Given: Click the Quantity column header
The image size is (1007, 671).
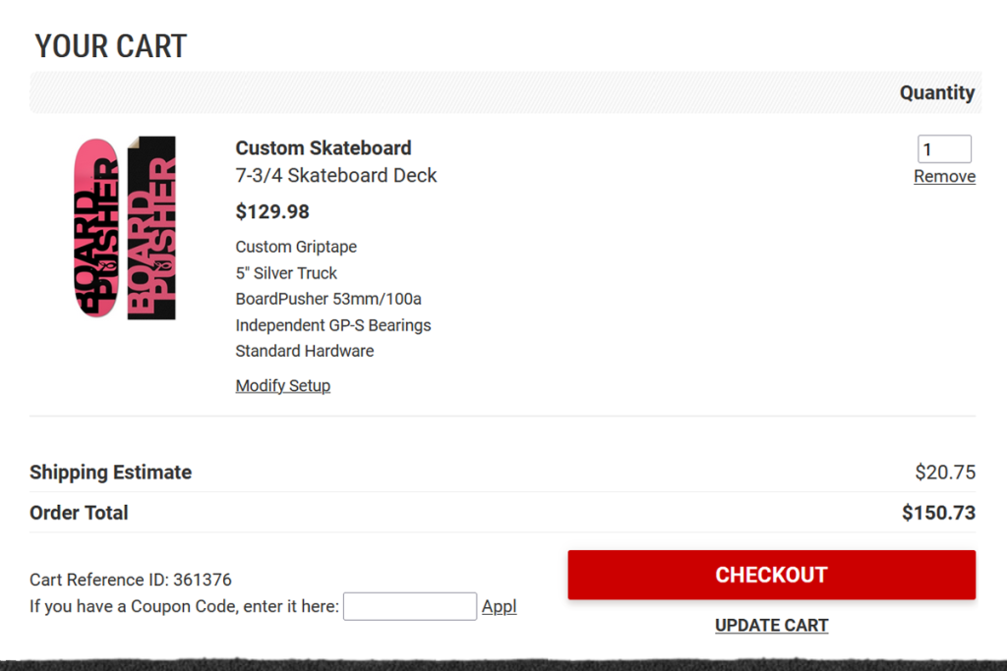Looking at the screenshot, I should pyautogui.click(x=937, y=93).
